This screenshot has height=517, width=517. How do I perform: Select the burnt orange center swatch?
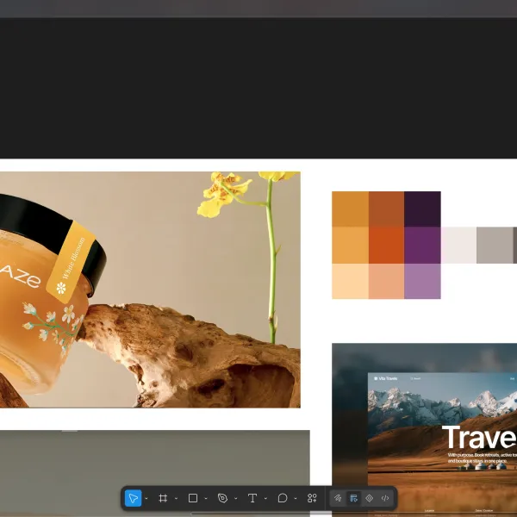(x=386, y=246)
